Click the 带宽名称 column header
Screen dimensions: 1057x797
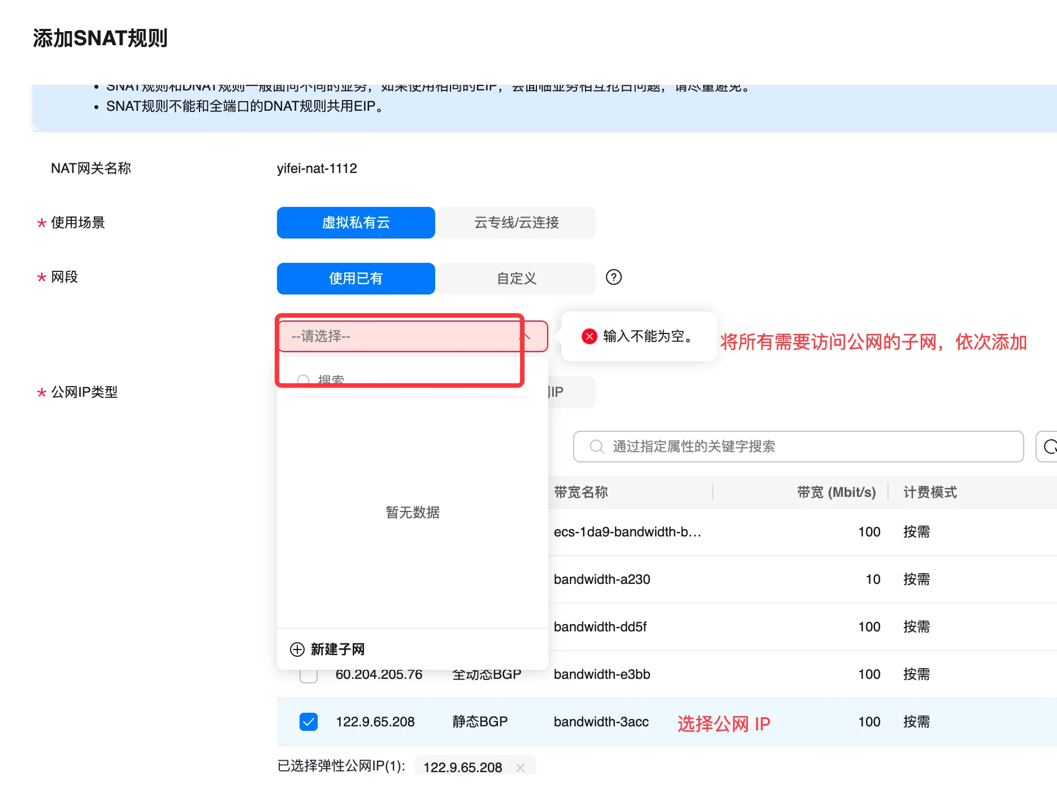tap(581, 492)
